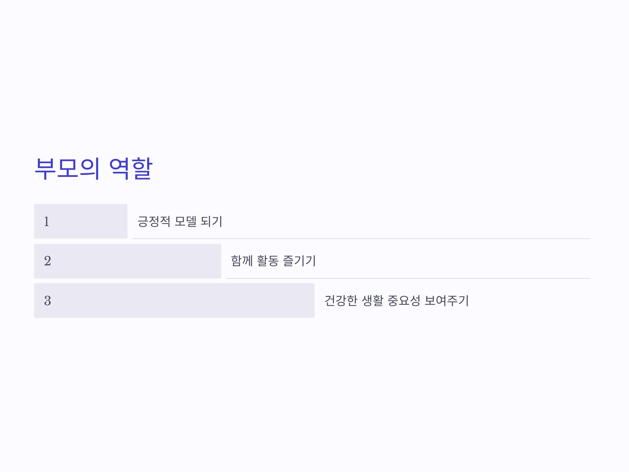Screen dimensions: 629x472
Task: Click the word 즐기기 in item two
Action: coord(299,261)
